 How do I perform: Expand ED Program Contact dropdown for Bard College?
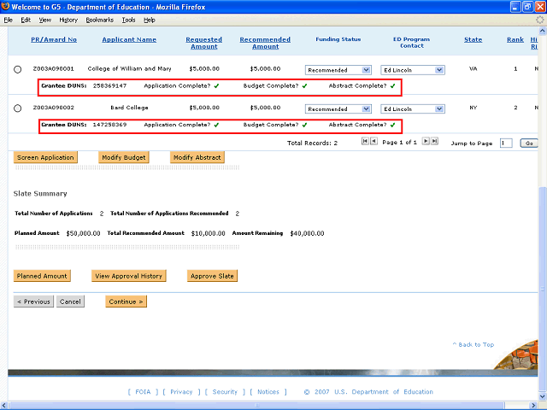pos(413,108)
